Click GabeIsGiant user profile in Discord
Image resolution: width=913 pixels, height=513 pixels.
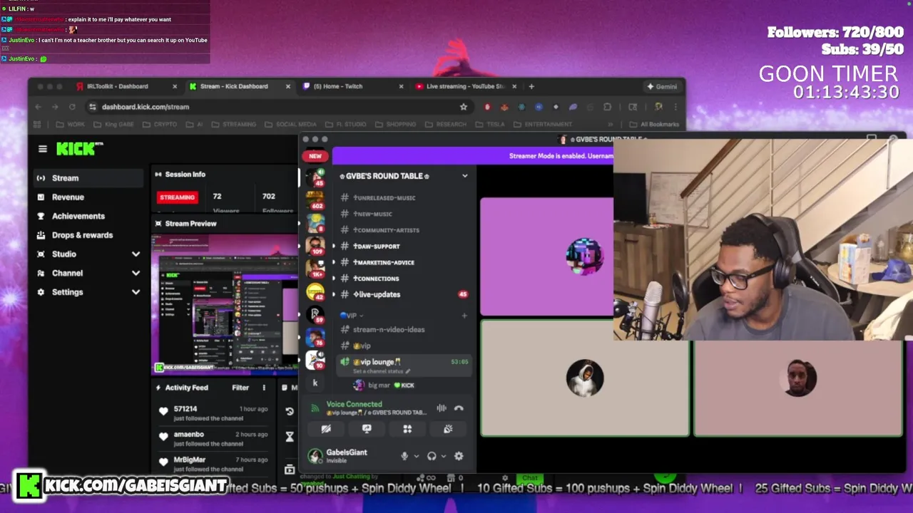(347, 456)
